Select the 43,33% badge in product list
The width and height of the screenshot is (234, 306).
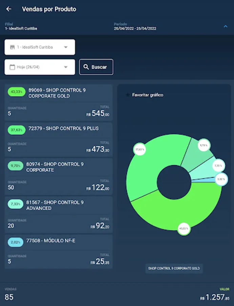click(x=17, y=92)
